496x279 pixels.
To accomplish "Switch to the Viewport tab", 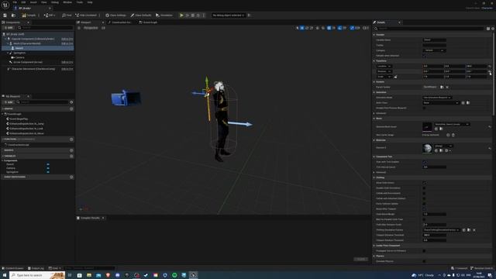I will click(x=86, y=22).
